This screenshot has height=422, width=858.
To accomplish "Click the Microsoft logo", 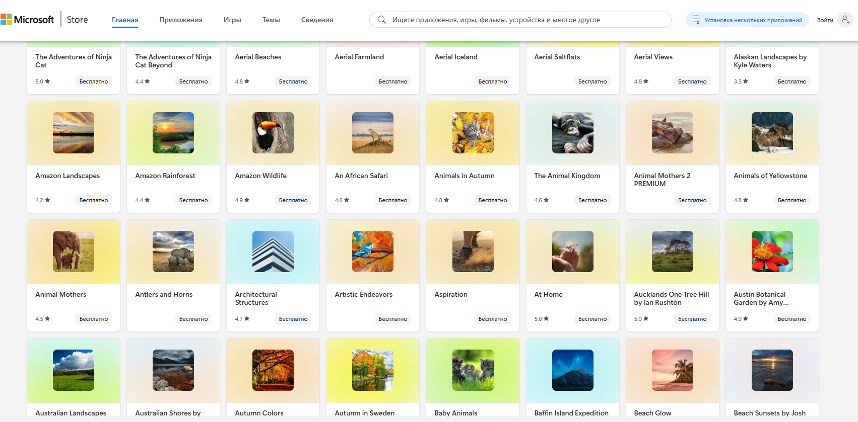I will pos(27,20).
